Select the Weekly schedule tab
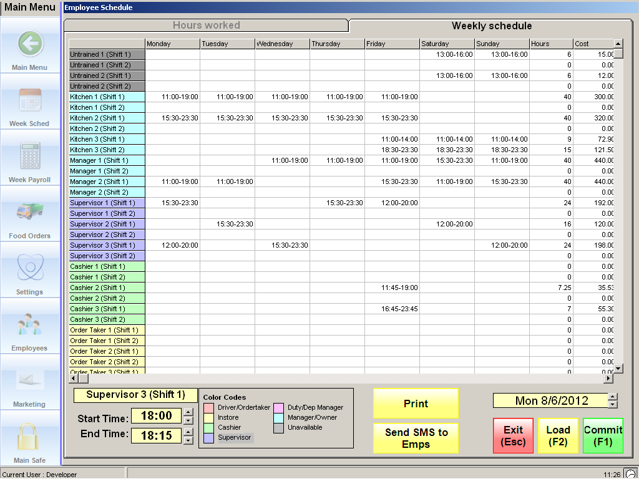This screenshot has width=639, height=479. [491, 26]
